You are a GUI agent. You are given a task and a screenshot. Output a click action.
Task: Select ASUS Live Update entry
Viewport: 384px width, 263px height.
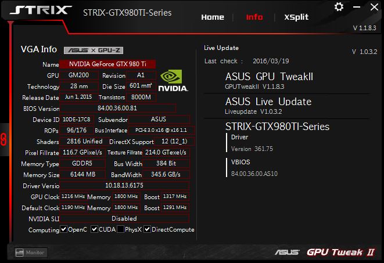point(268,105)
